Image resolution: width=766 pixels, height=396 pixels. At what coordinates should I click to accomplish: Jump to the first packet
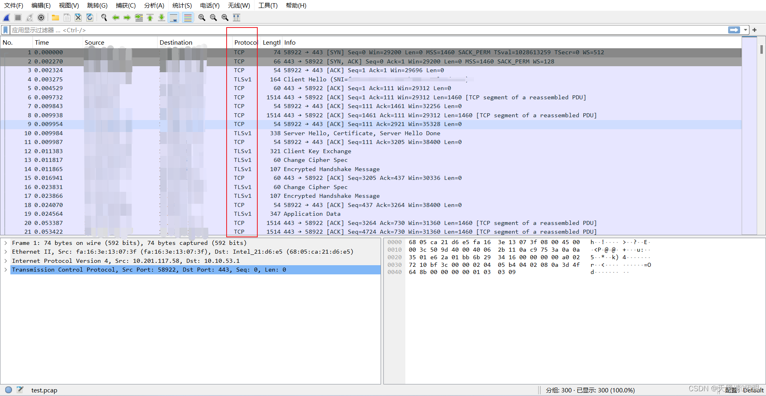point(150,18)
